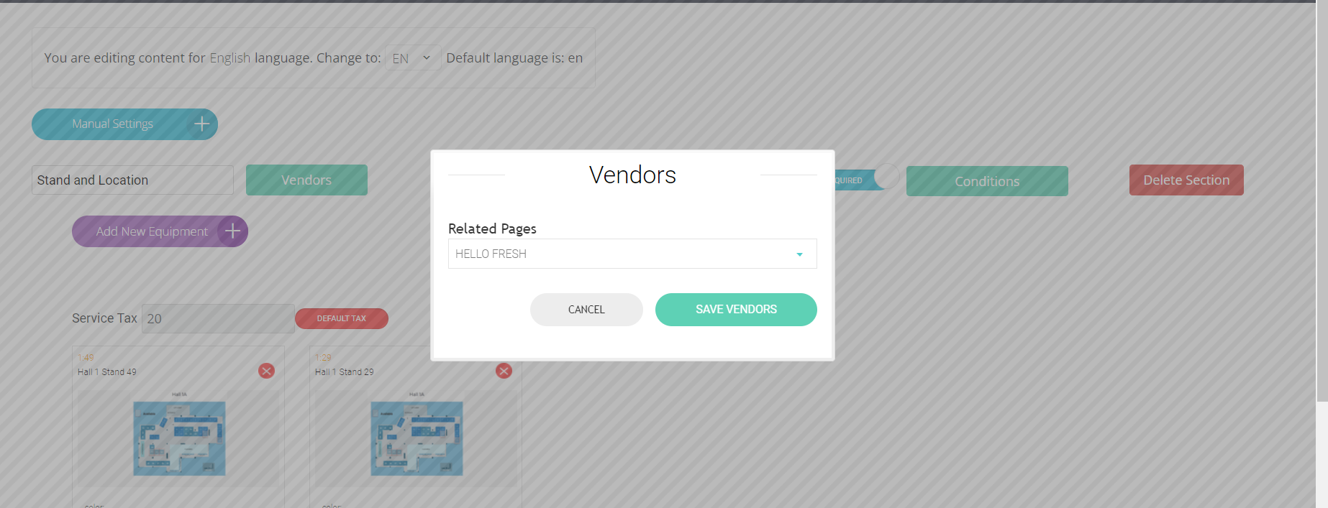Expand the Manual Settings panel label
1328x508 pixels.
coord(112,124)
